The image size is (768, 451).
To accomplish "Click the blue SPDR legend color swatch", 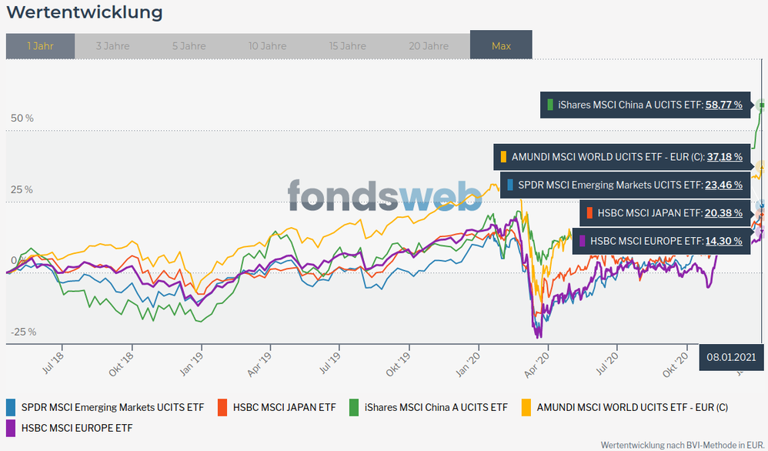I will [11, 407].
